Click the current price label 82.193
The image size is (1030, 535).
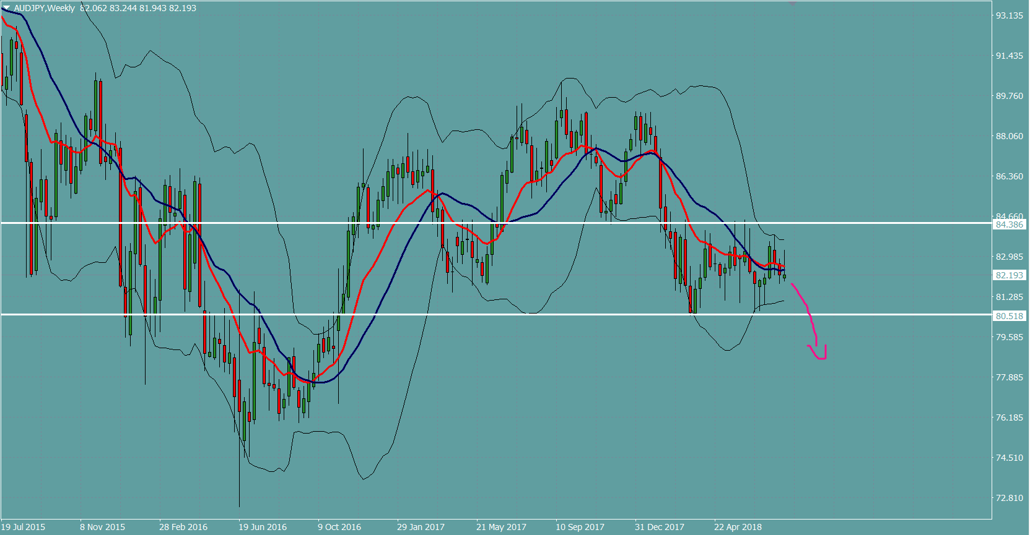(x=1009, y=275)
